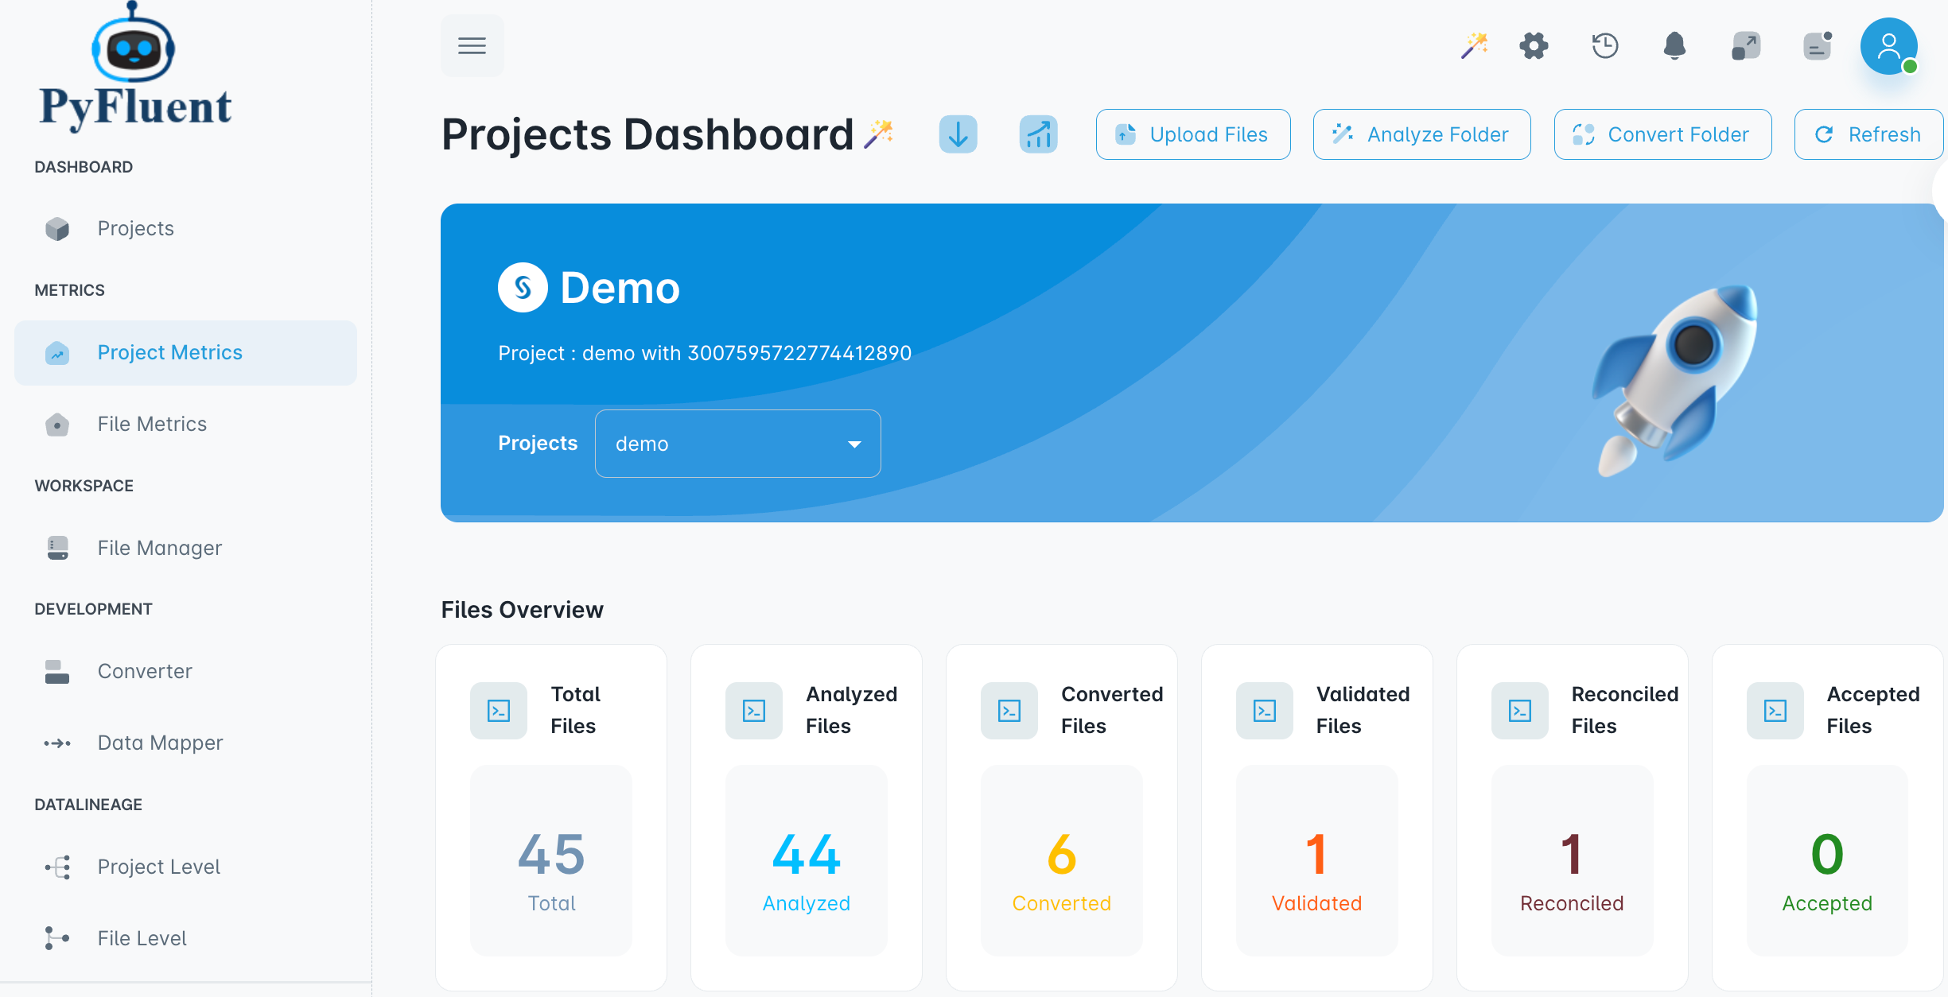Click the chat message icon with dot
Viewport: 1948px width, 997px height.
[x=1818, y=45]
